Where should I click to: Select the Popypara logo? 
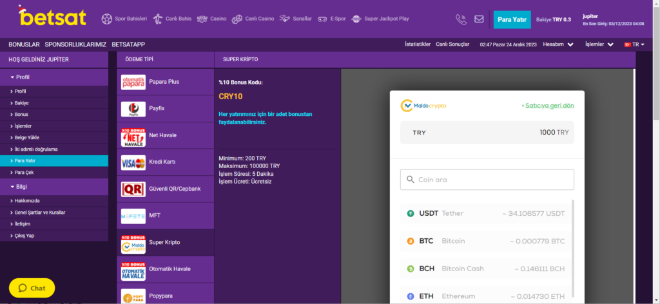click(133, 296)
